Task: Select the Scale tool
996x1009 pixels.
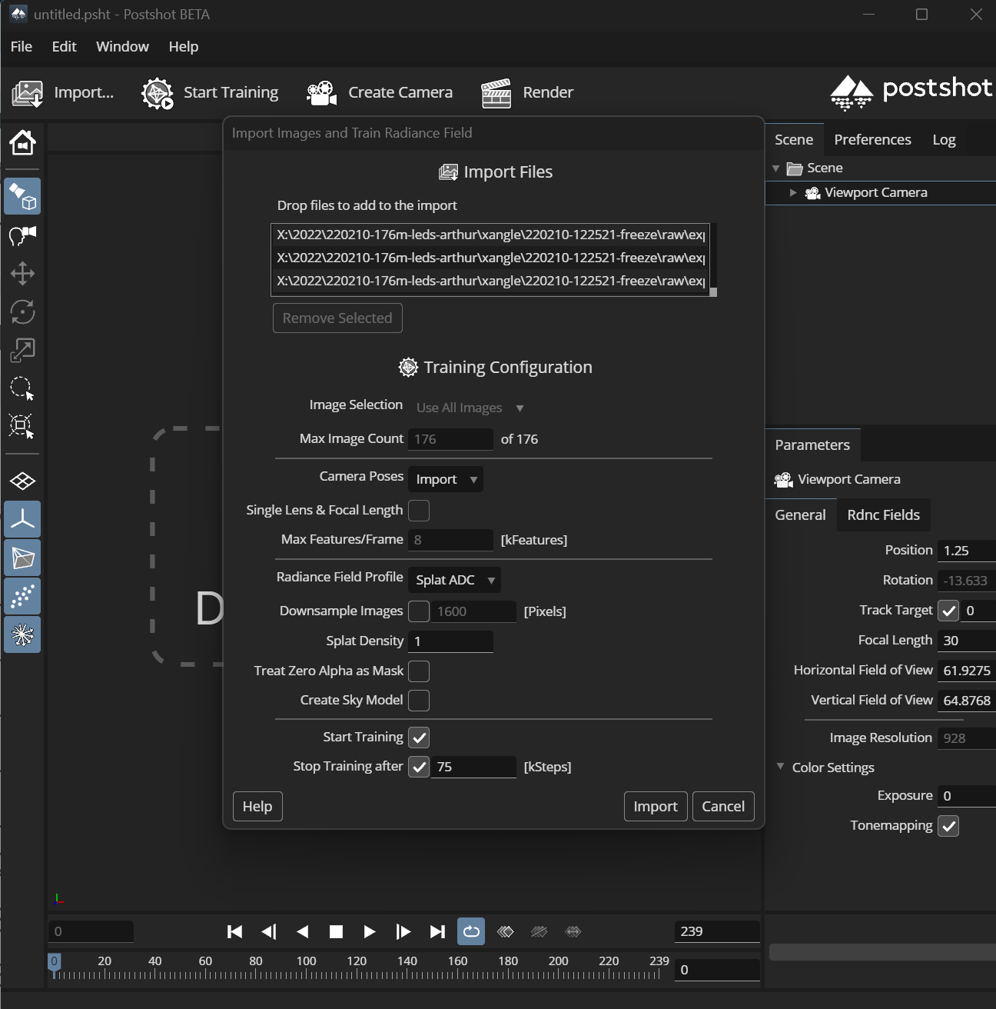Action: [x=22, y=350]
